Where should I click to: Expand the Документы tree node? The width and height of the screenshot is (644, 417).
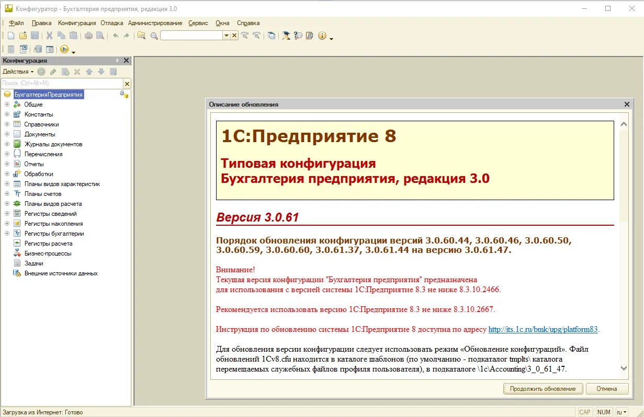pyautogui.click(x=7, y=134)
